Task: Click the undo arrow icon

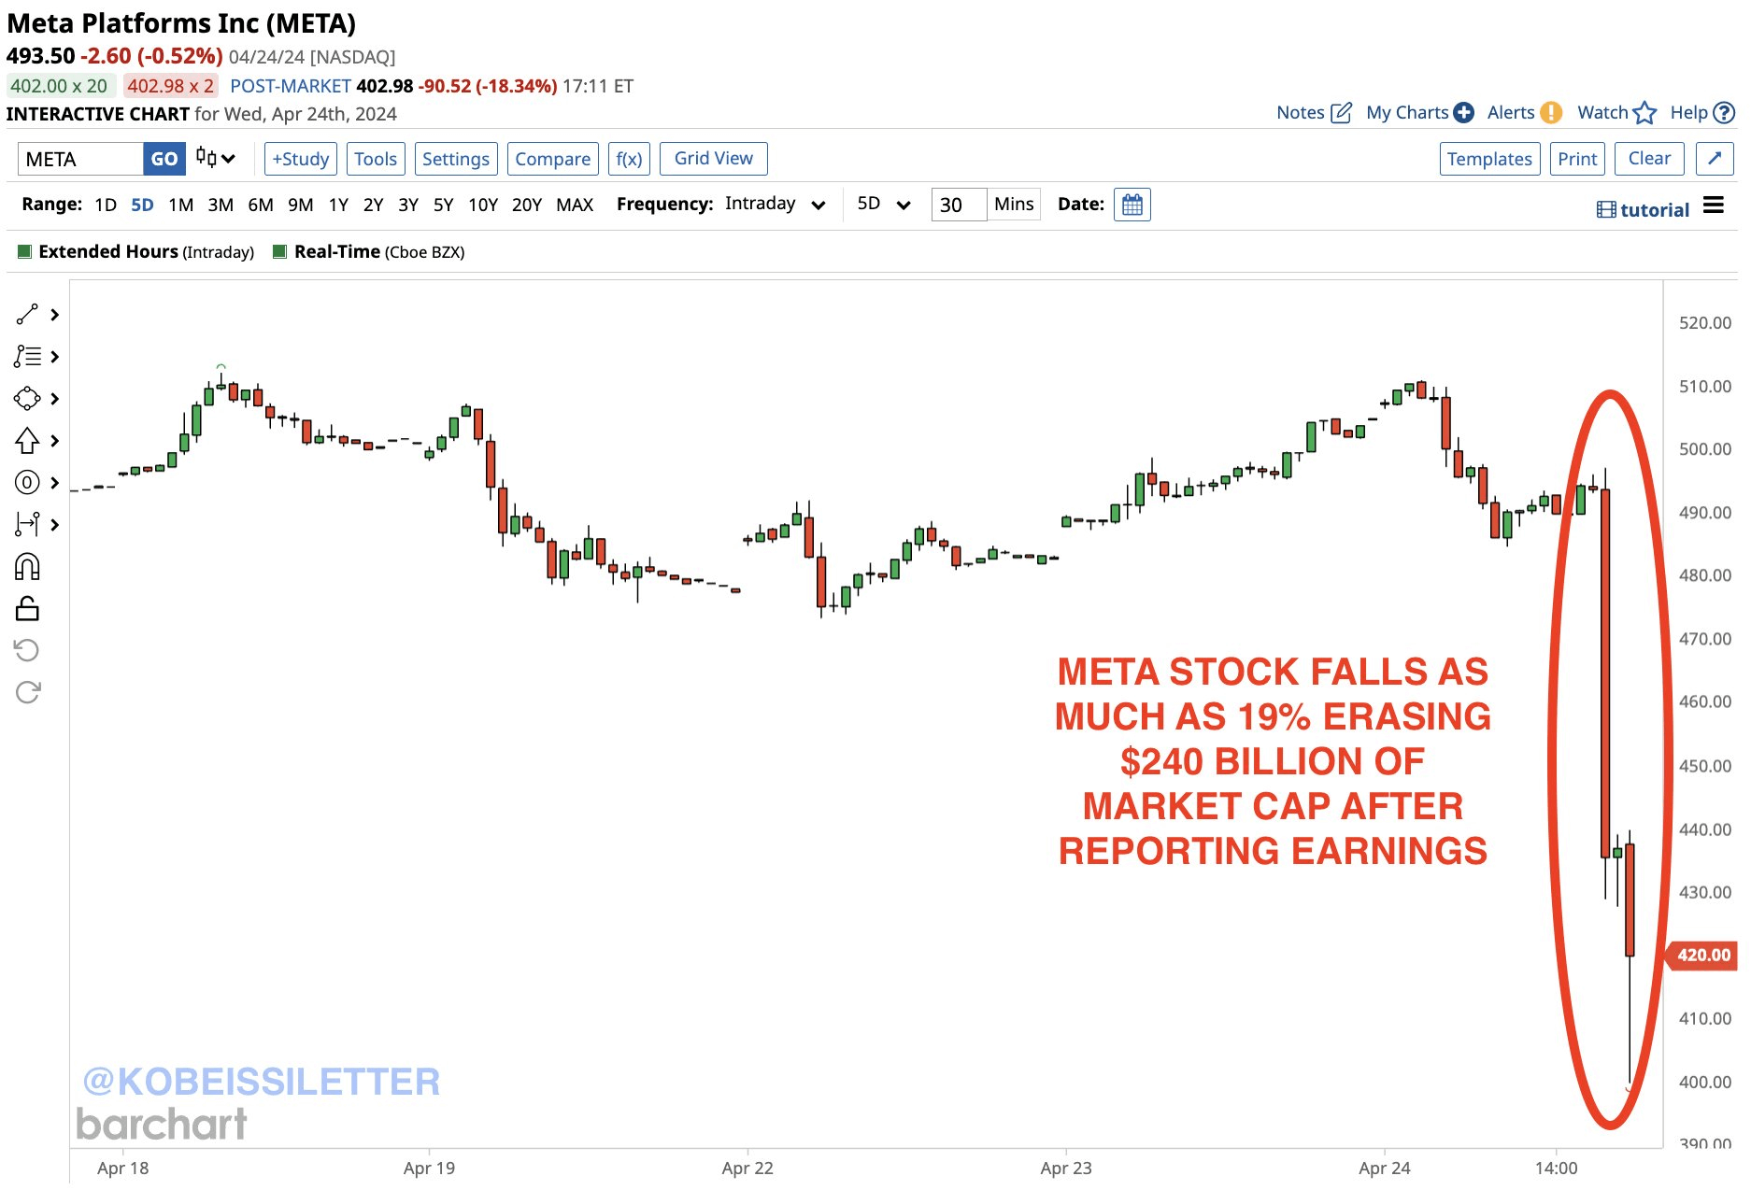Action: [x=28, y=649]
